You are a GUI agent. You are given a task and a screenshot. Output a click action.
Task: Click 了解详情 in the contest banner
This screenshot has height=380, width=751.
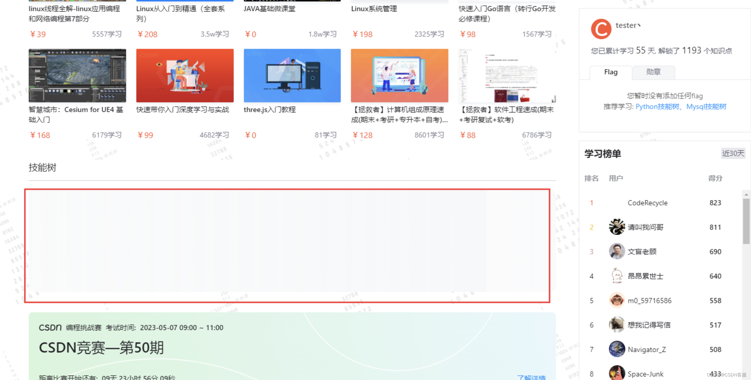pos(531,377)
